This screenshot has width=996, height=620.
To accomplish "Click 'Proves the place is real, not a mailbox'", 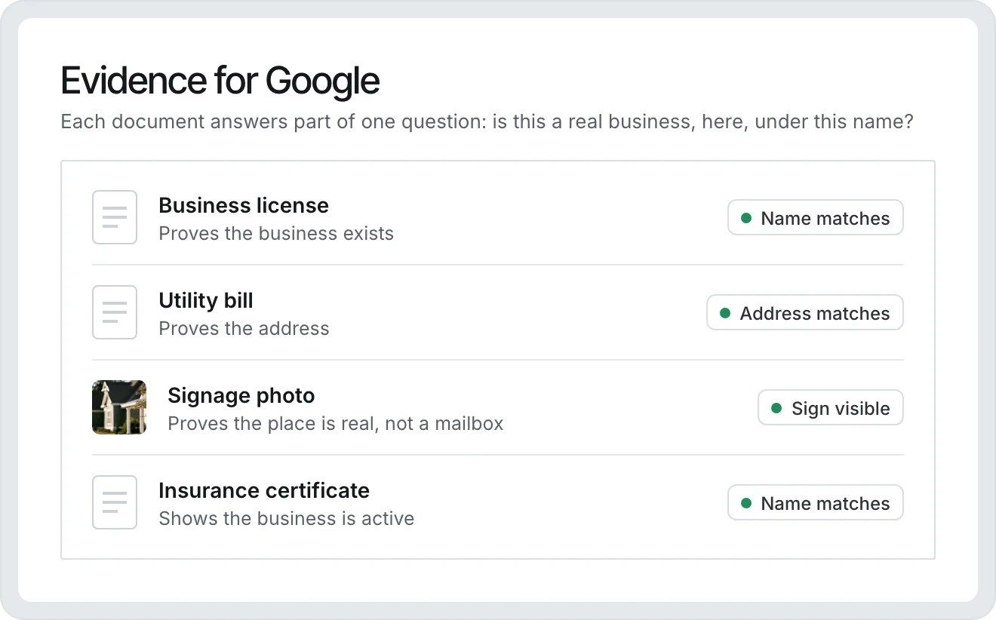I will point(336,423).
